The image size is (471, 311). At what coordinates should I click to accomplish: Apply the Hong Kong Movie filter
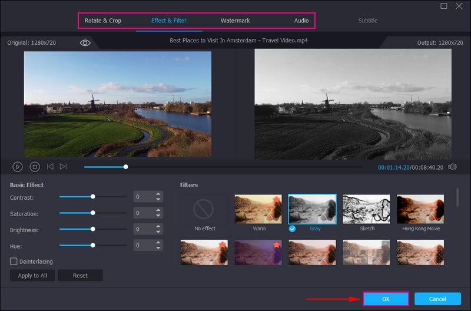tap(420, 209)
